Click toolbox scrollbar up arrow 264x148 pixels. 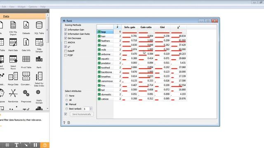(47, 15)
